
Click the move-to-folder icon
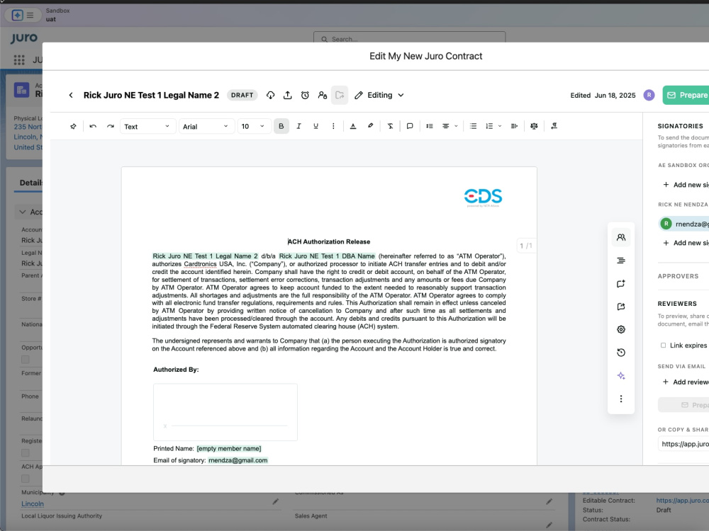point(340,96)
